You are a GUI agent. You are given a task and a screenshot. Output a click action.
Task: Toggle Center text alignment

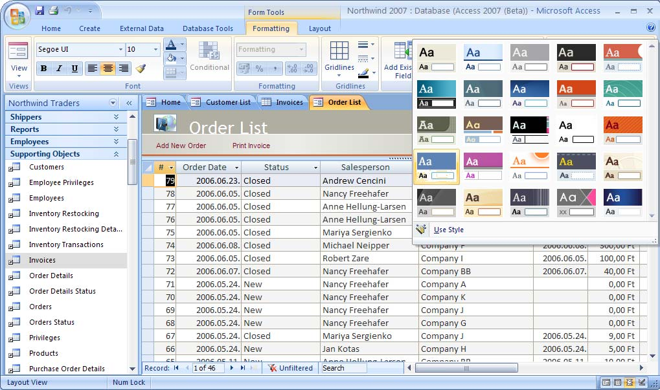click(x=108, y=69)
